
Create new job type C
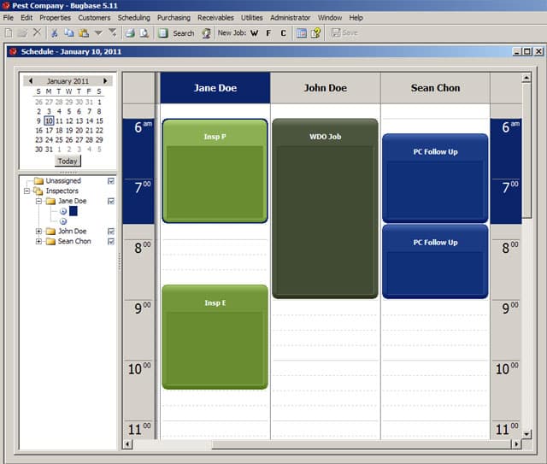pyautogui.click(x=283, y=33)
